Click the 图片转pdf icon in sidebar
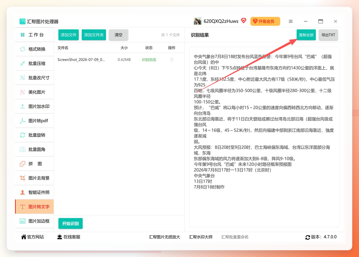This screenshot has width=359, height=257. (23, 121)
